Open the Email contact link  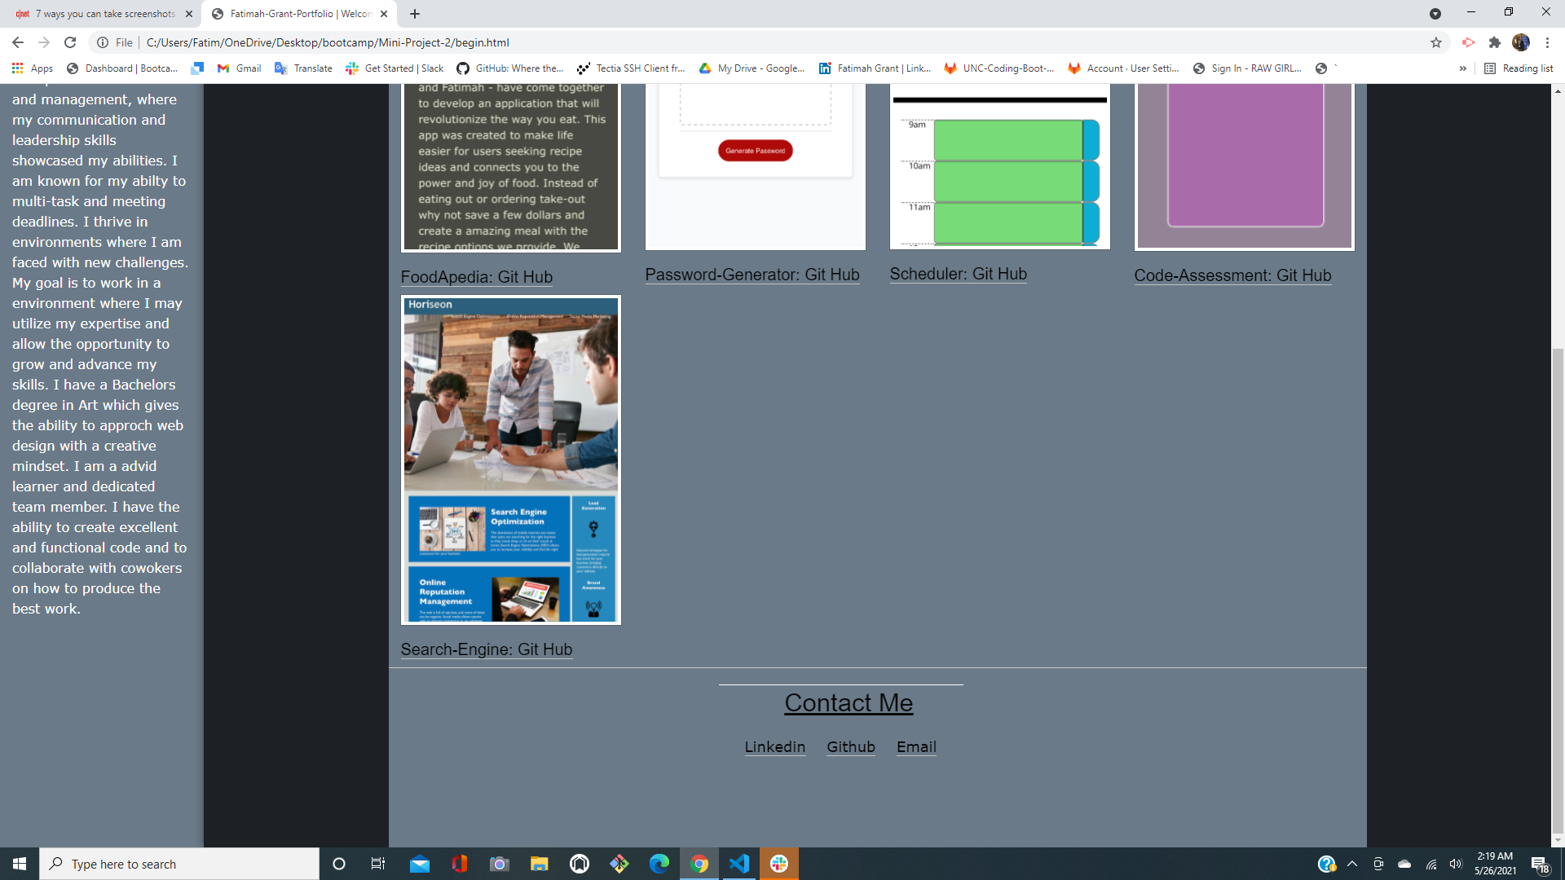(916, 746)
